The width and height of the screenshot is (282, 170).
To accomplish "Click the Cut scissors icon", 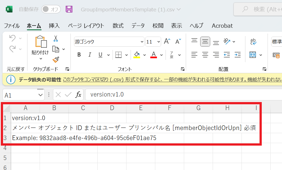I will tap(56, 39).
